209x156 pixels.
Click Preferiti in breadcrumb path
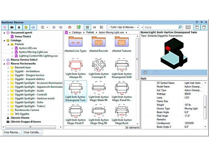point(90,32)
